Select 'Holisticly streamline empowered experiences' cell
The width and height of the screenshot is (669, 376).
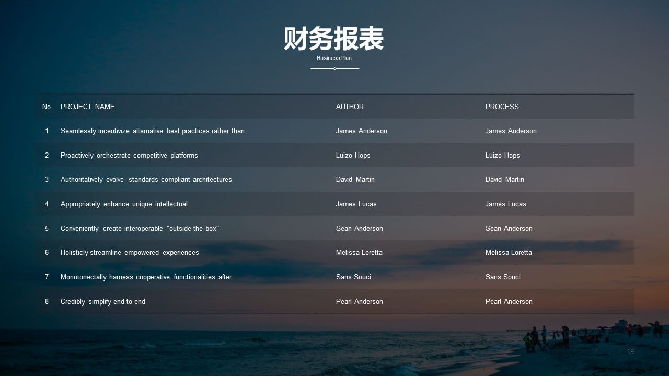pos(130,253)
